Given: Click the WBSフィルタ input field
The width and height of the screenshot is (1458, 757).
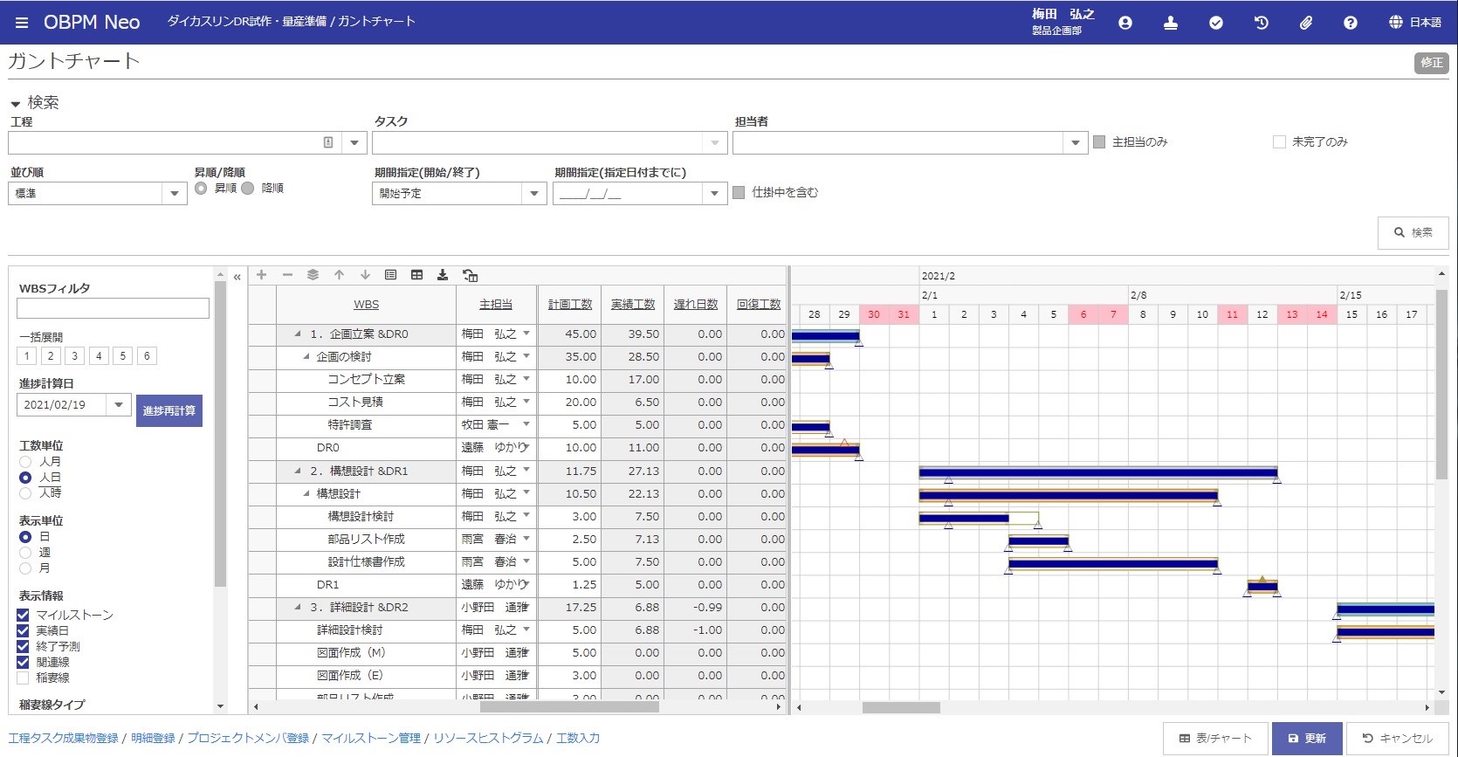Looking at the screenshot, I should coord(113,308).
